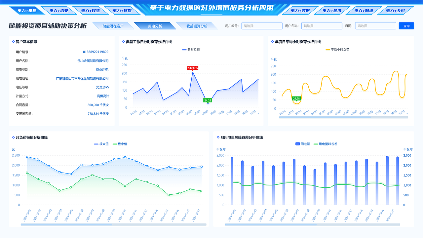
Task: Click the transformer capacity 278,584 千伏安
Action: click(x=98, y=114)
